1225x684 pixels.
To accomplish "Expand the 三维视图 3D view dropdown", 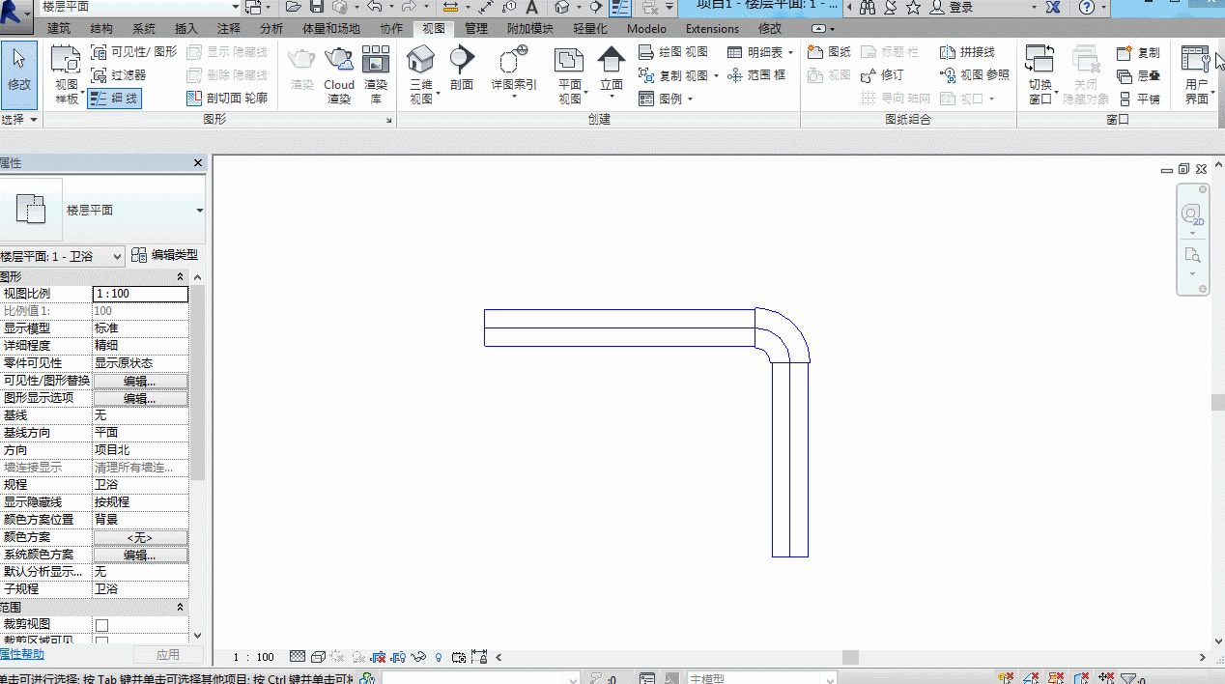I will (x=421, y=97).
